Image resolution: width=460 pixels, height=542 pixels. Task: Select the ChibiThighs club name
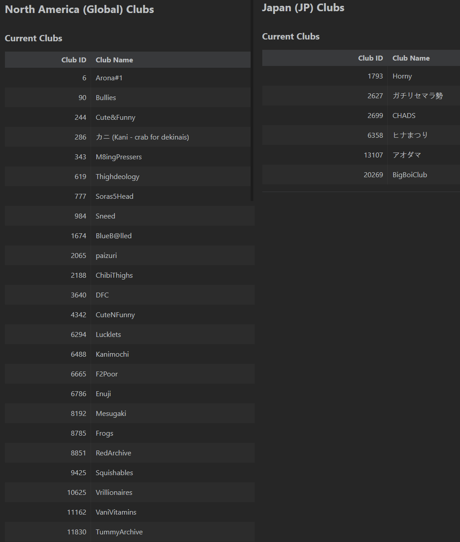[114, 275]
